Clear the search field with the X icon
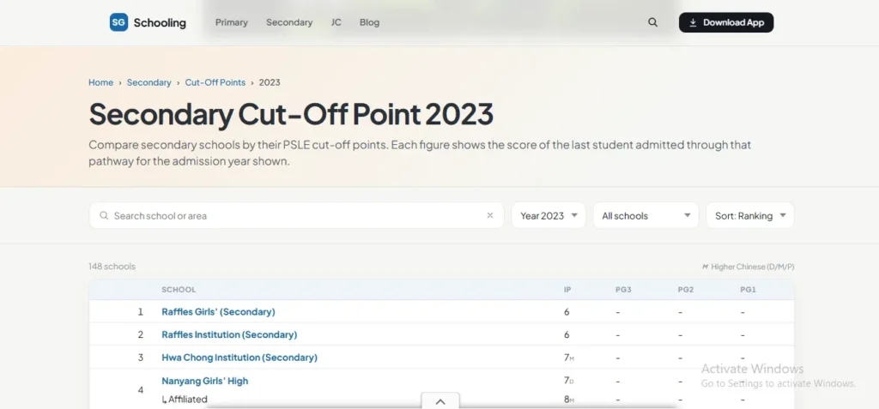The image size is (879, 409). [490, 216]
